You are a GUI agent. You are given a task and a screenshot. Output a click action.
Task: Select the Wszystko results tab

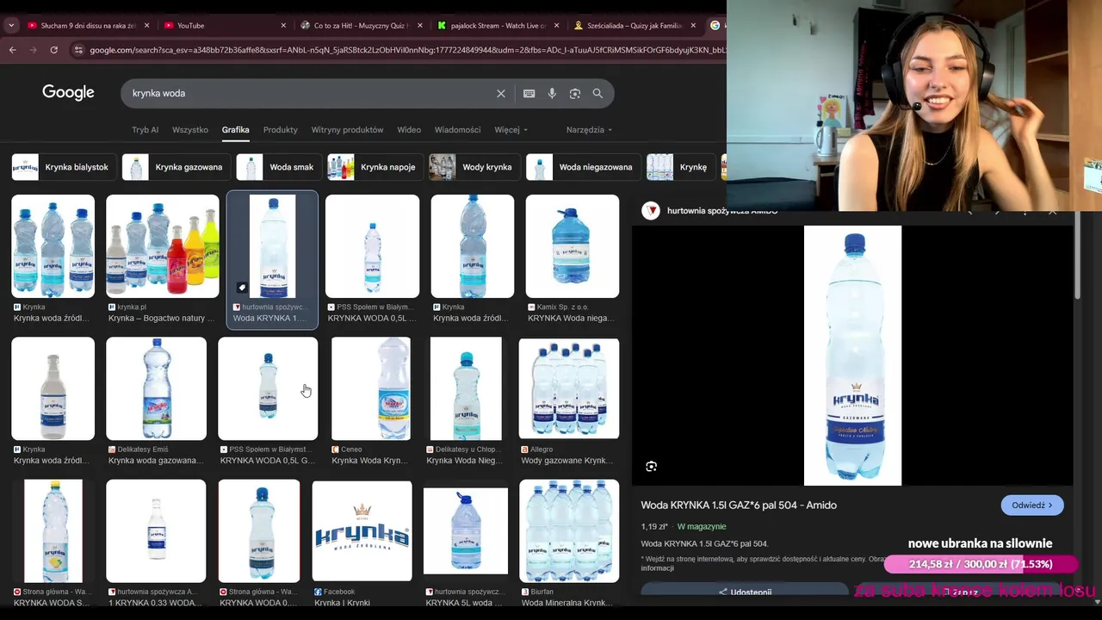[190, 129]
